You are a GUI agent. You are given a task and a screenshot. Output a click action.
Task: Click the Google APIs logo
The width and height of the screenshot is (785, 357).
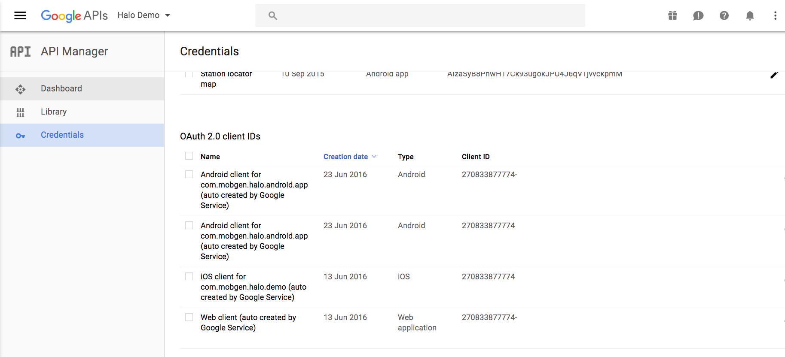coord(74,16)
